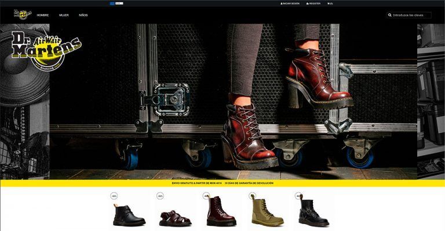Click discount badge on black ankle boot
Image resolution: width=445 pixels, height=231 pixels.
[114, 196]
